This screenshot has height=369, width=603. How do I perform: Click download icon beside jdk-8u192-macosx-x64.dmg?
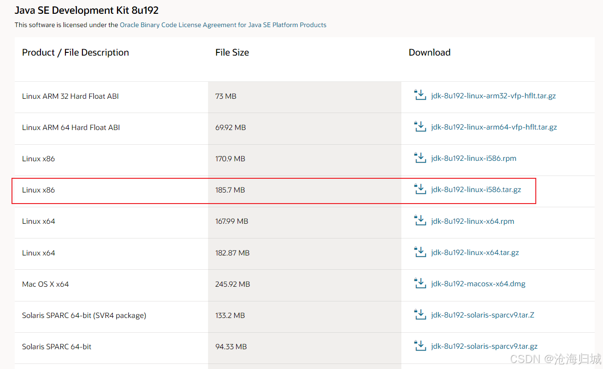pos(420,283)
